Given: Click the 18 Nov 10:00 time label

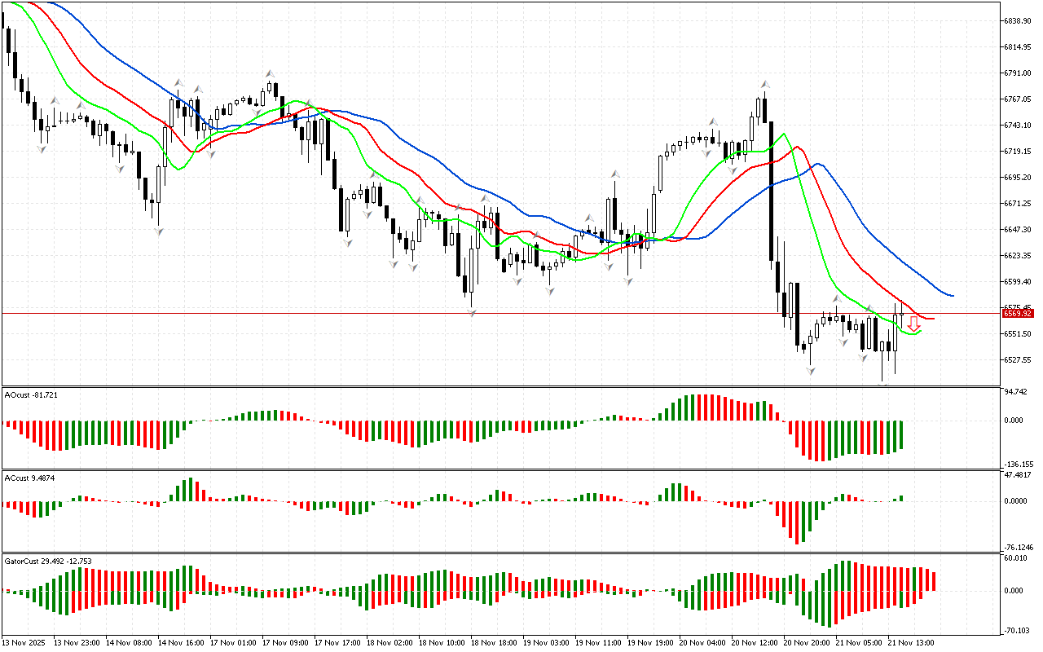Looking at the screenshot, I should pos(442,642).
